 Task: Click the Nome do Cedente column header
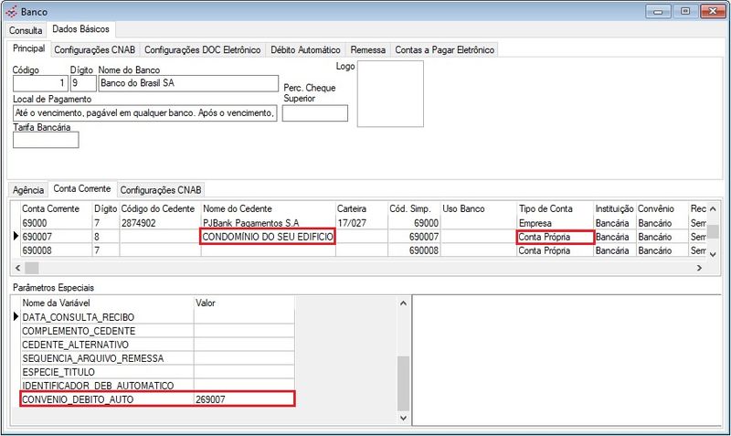(x=267, y=208)
